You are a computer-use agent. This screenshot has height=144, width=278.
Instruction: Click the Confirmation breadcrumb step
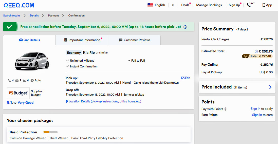(x=77, y=16)
